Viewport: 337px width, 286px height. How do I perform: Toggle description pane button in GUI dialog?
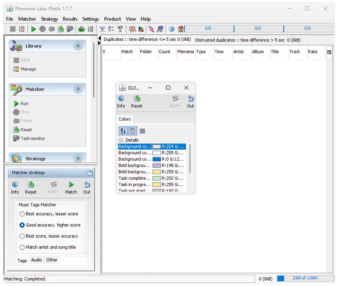tap(142, 131)
